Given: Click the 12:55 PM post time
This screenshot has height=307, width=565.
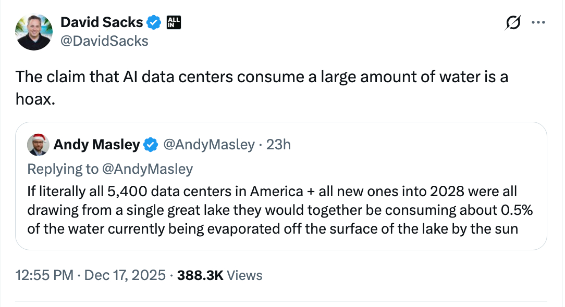Looking at the screenshot, I should click(44, 275).
